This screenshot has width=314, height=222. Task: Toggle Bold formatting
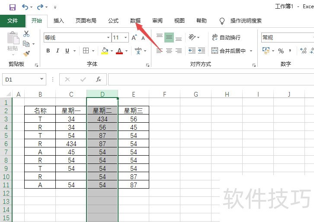48,51
